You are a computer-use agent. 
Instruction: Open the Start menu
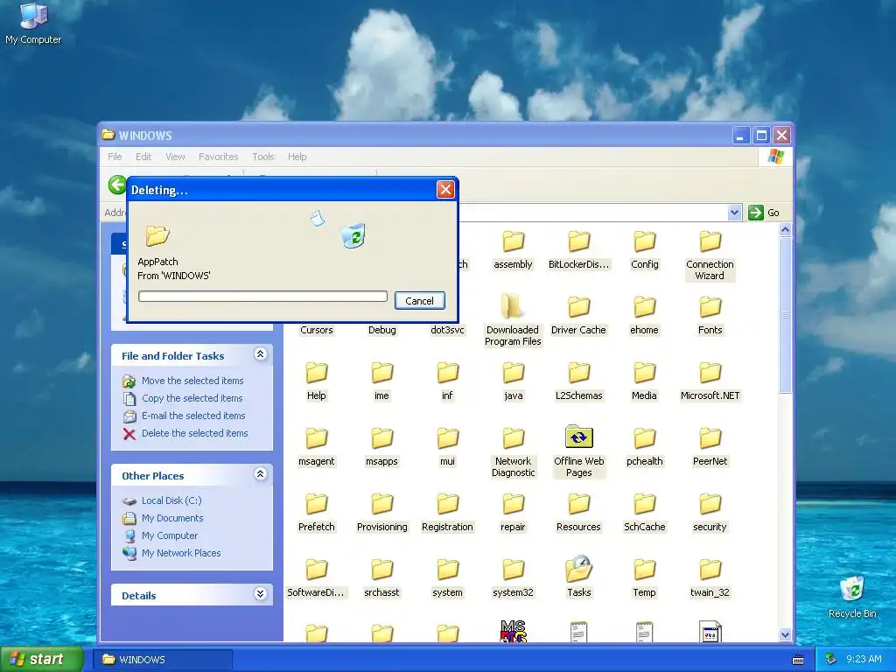click(x=42, y=659)
